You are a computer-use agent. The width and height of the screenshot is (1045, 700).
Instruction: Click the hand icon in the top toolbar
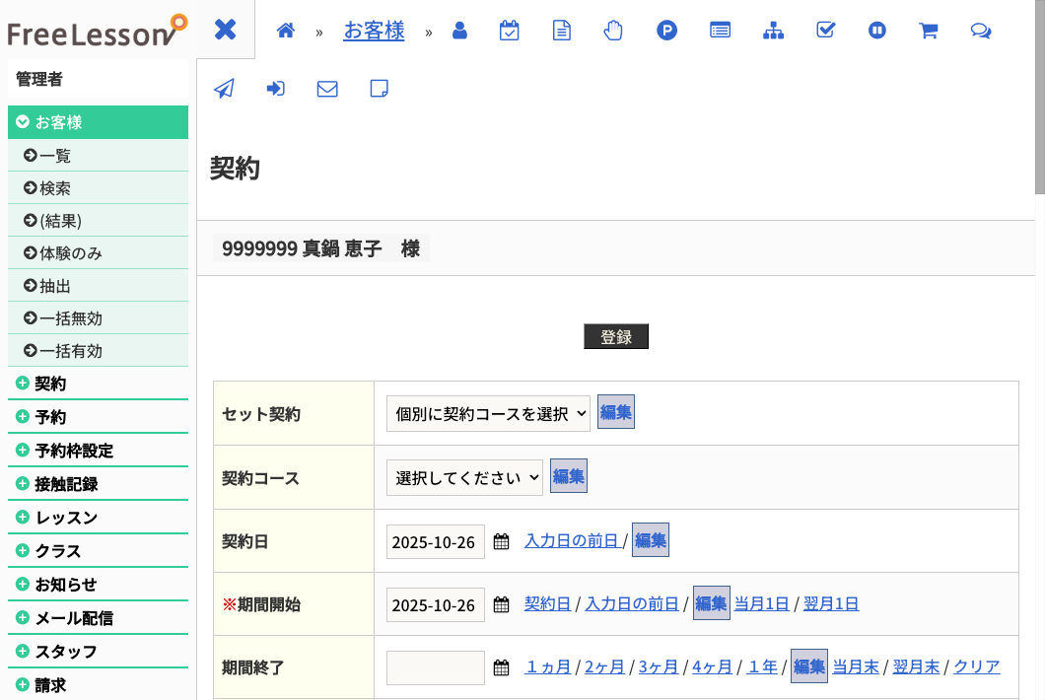[613, 31]
